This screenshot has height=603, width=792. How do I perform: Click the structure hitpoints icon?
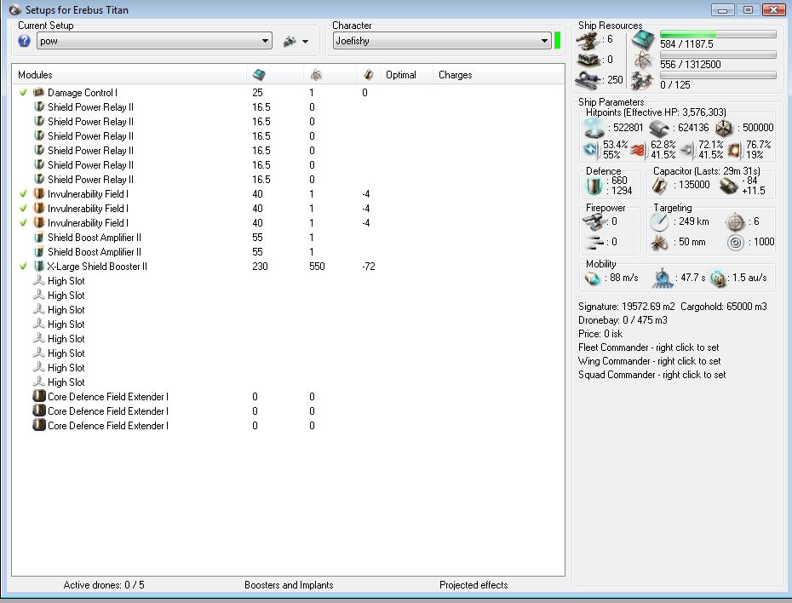(724, 128)
